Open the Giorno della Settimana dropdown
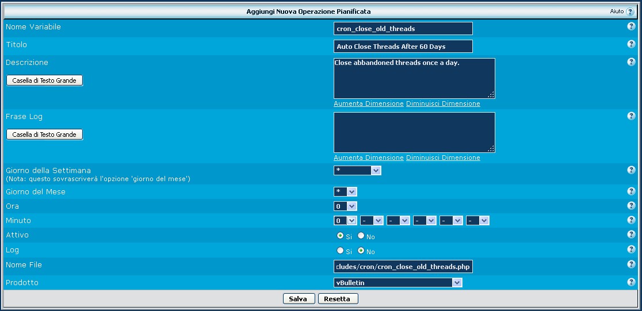The width and height of the screenshot is (642, 311). click(357, 171)
